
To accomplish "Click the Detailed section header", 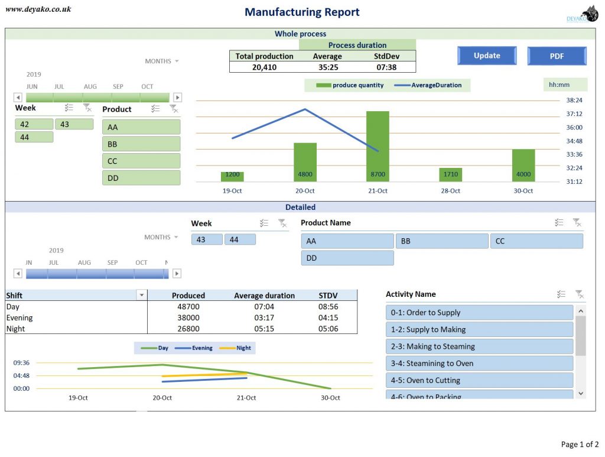I will 300,207.
